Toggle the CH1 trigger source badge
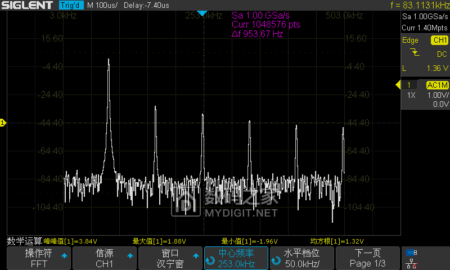This screenshot has height=270, width=450. 439,40
